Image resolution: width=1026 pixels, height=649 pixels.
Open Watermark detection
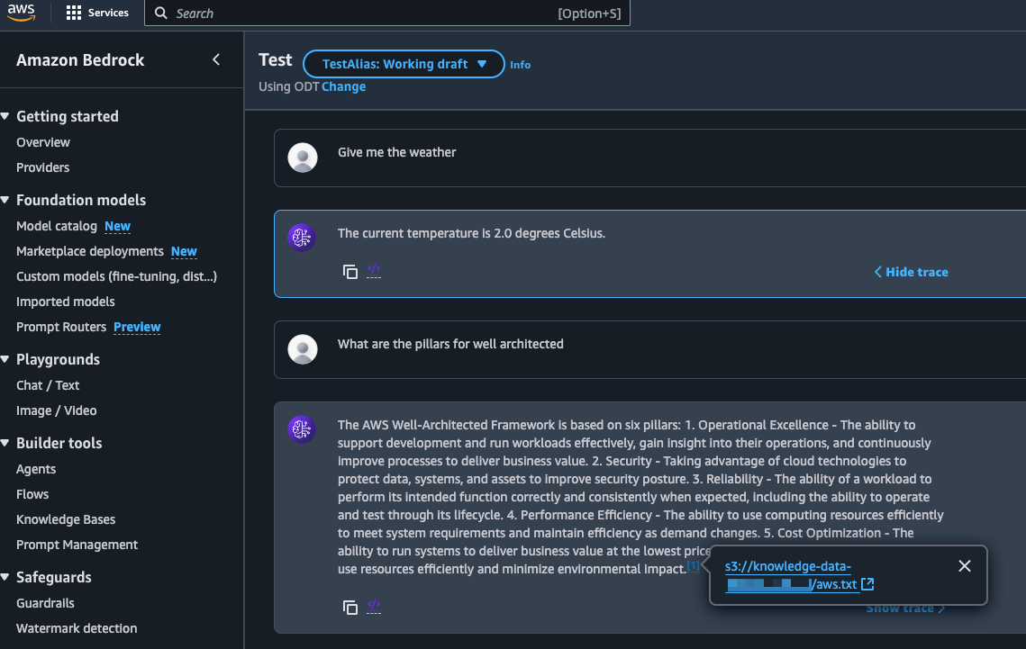click(x=77, y=628)
